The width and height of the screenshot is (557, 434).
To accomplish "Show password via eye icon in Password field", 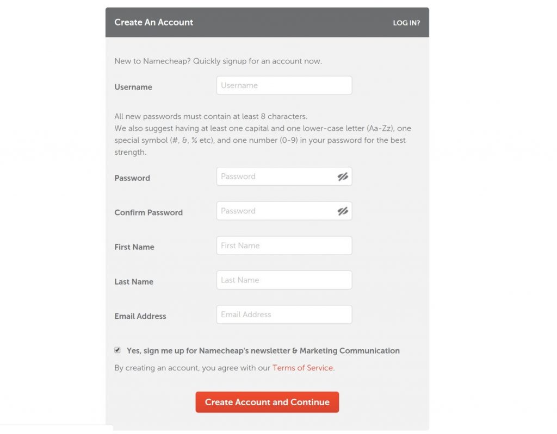I will 343,177.
